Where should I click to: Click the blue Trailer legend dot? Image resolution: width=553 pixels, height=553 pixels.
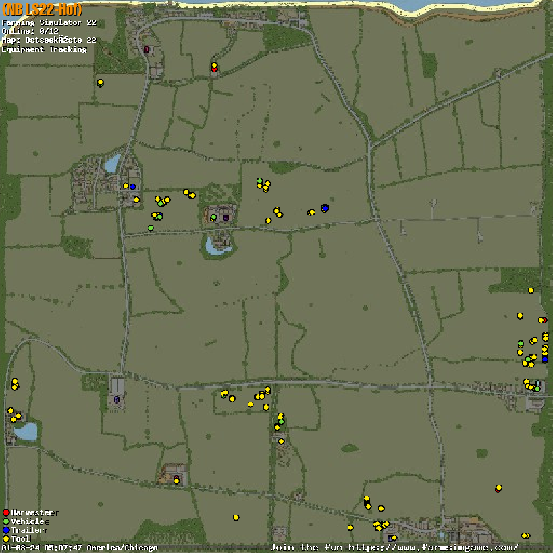click(6, 531)
